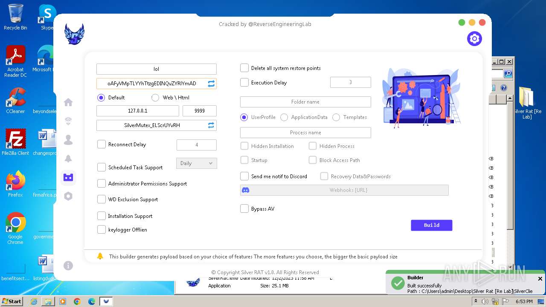Image resolution: width=546 pixels, height=307 pixels.
Task: Click the Reconnect Delay value field
Action: tap(197, 145)
